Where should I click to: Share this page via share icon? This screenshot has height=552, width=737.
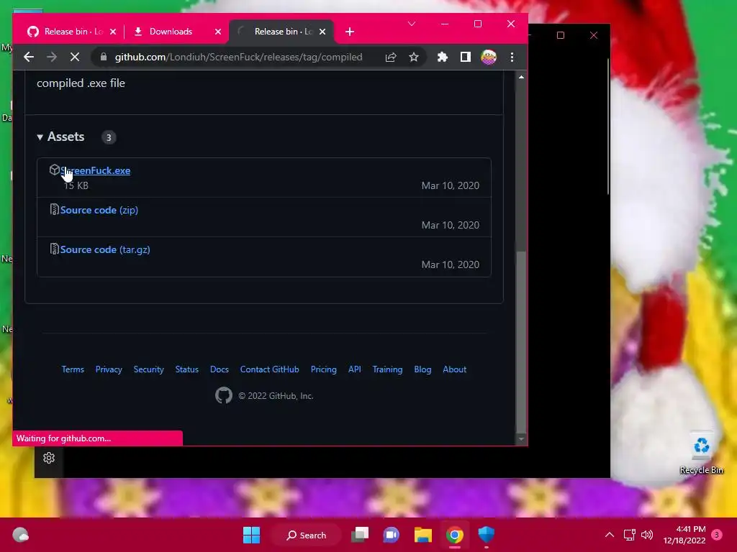391,57
